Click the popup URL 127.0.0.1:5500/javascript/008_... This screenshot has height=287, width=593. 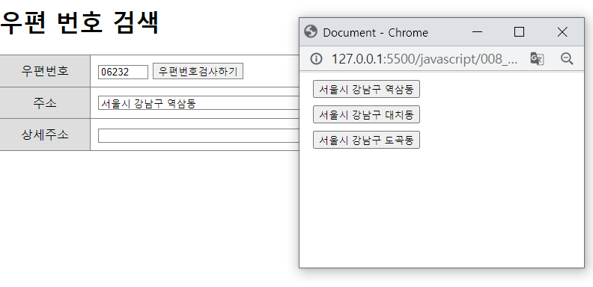pyautogui.click(x=425, y=59)
